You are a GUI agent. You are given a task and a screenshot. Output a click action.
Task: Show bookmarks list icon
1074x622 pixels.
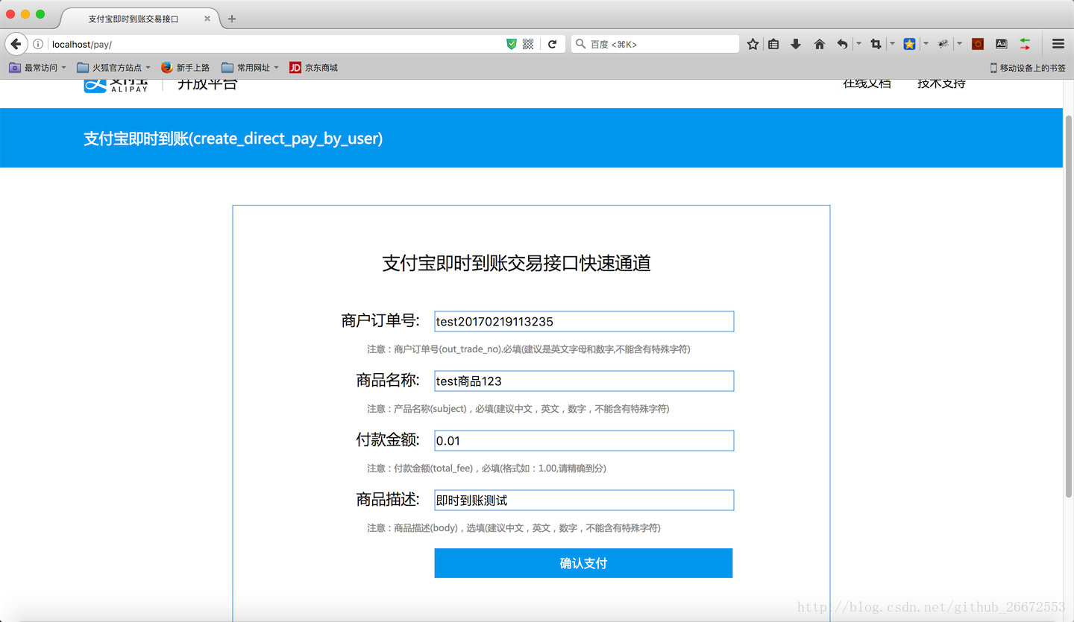point(773,44)
